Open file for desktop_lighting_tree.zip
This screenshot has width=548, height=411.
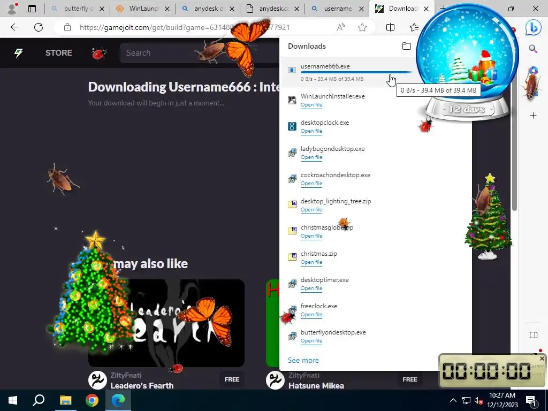click(311, 210)
